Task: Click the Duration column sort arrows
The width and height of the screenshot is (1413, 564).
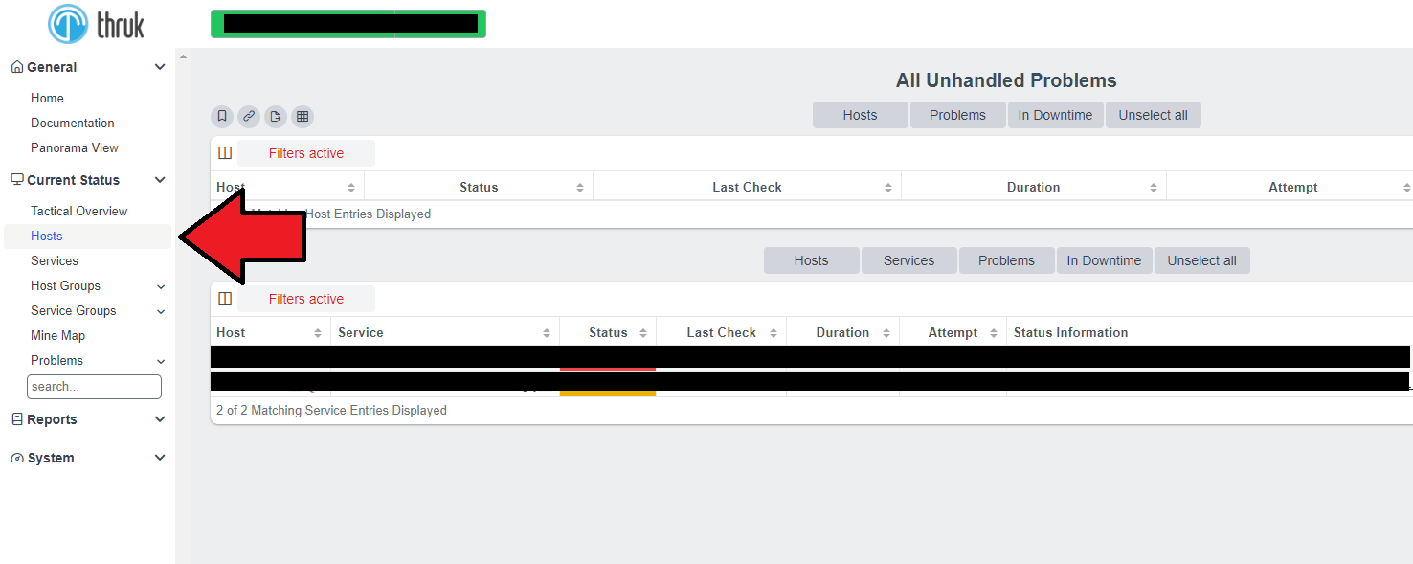Action: click(x=1155, y=186)
